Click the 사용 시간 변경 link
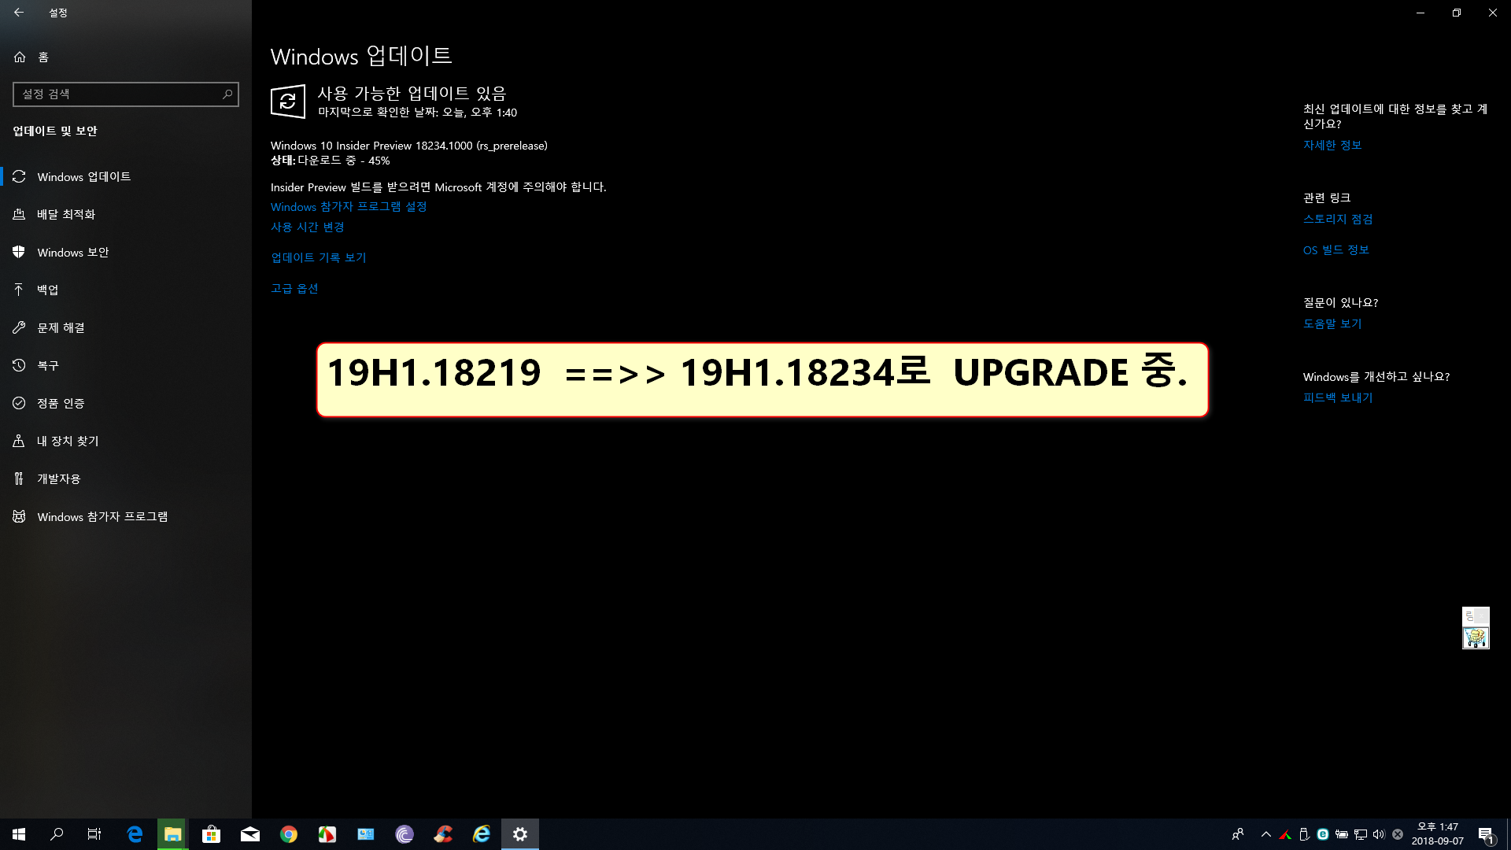The width and height of the screenshot is (1511, 850). pos(308,227)
